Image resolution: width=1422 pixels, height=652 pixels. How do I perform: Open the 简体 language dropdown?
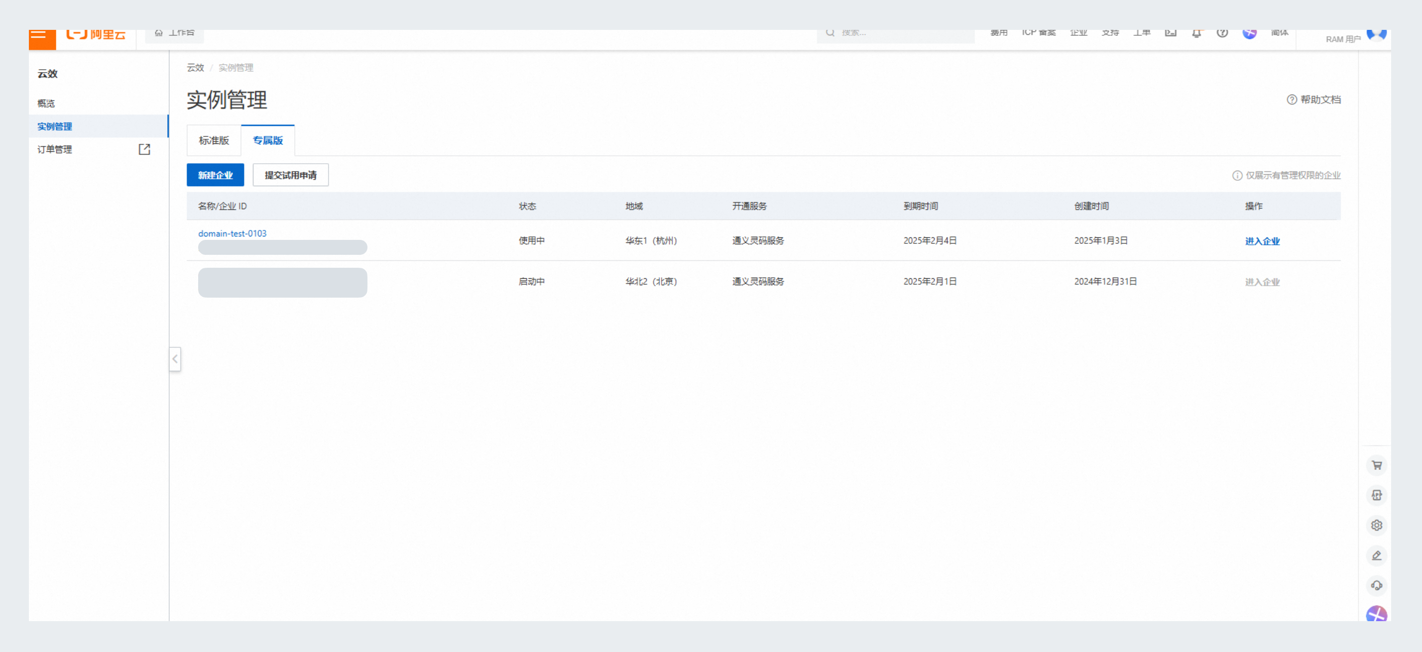(1279, 33)
